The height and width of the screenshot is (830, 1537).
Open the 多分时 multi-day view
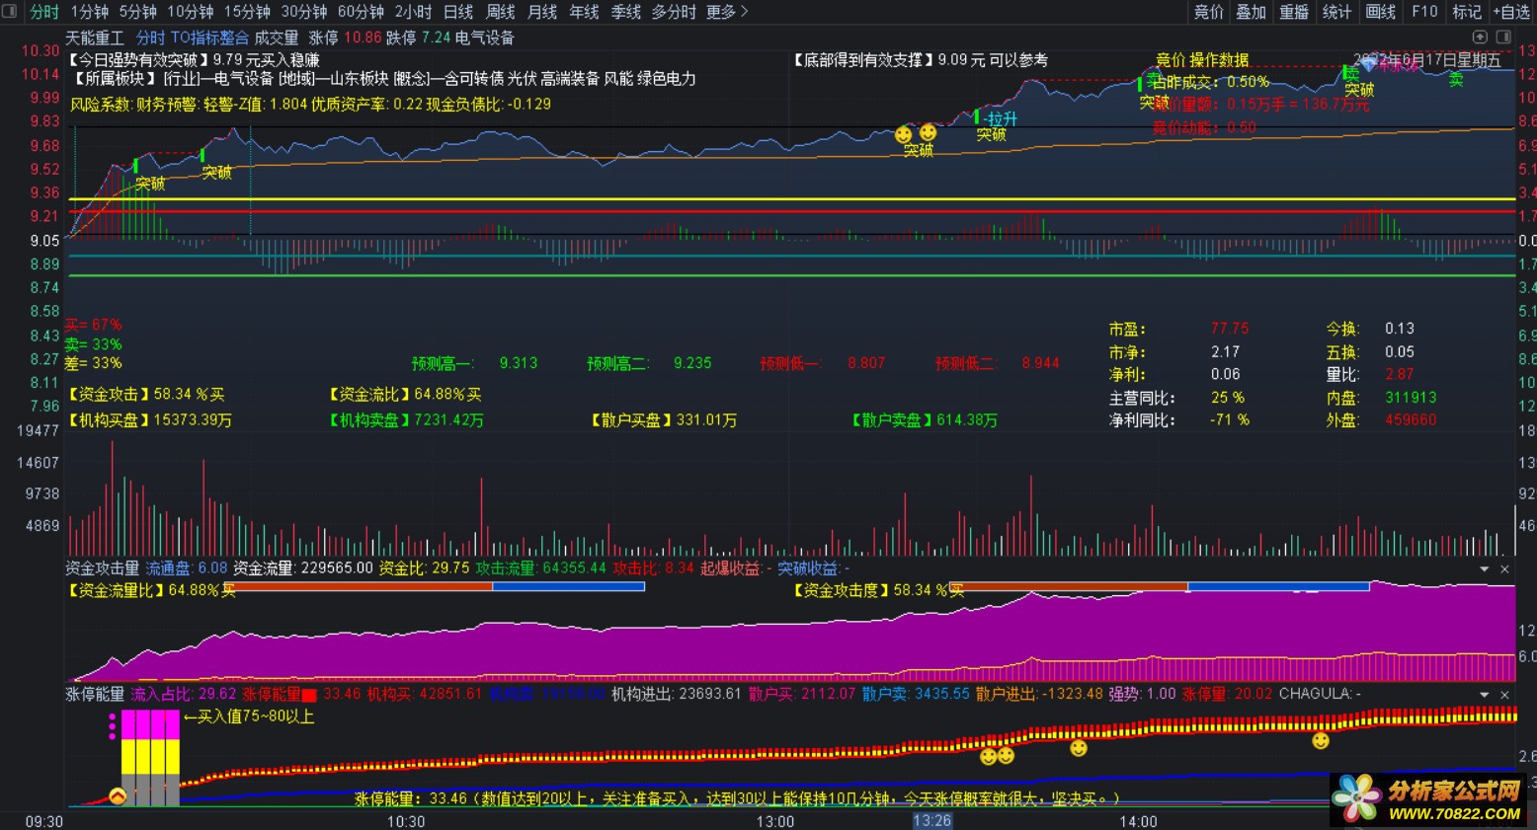(674, 12)
